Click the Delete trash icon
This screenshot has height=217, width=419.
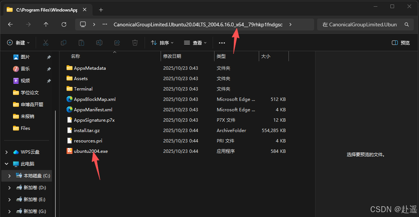[x=135, y=43]
